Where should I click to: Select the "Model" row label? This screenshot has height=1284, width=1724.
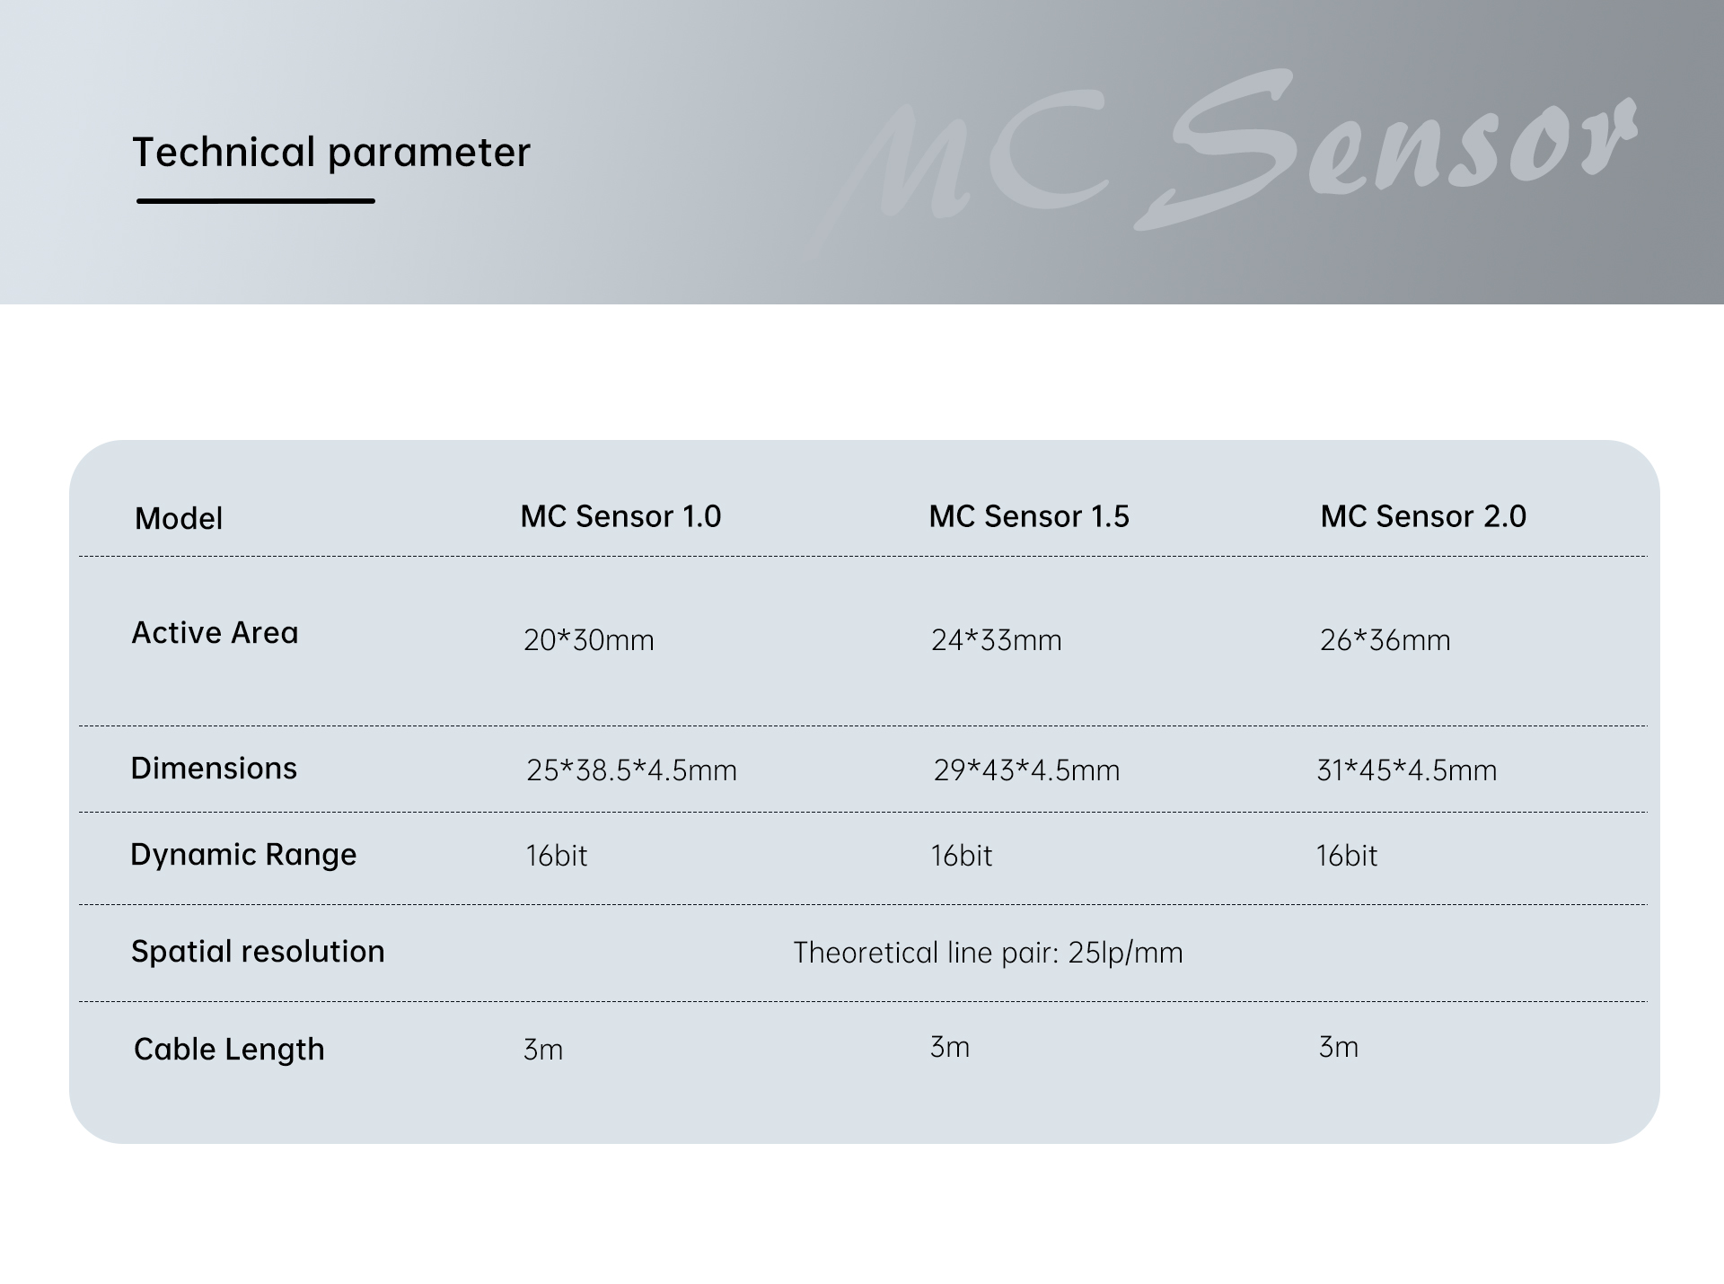(x=179, y=518)
